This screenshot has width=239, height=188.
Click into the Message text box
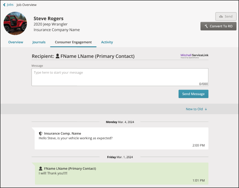pyautogui.click(x=120, y=77)
